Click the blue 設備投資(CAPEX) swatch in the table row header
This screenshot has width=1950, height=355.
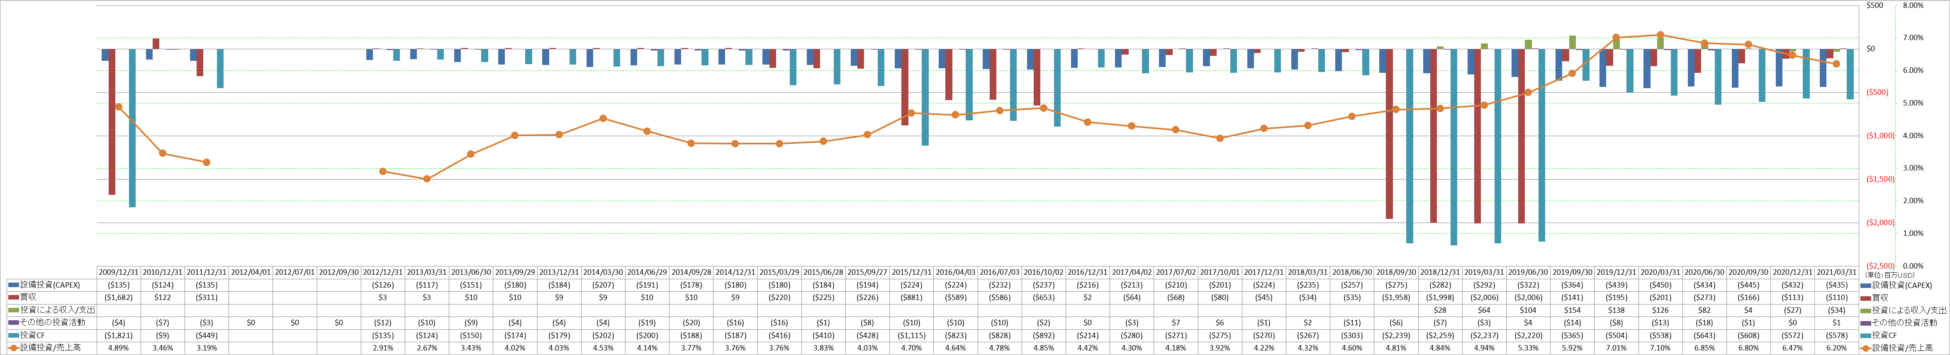click(13, 285)
